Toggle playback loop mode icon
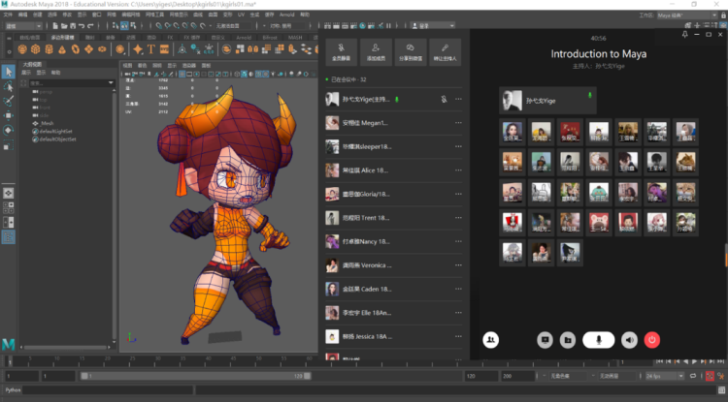 [x=693, y=376]
